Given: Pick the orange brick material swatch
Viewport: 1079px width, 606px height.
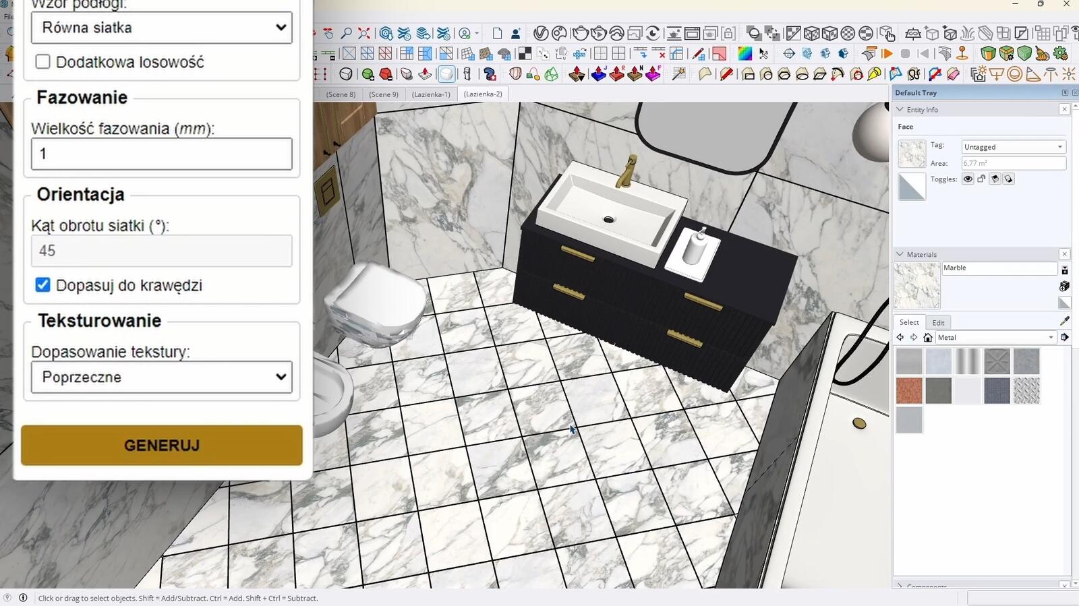Looking at the screenshot, I should click(909, 391).
